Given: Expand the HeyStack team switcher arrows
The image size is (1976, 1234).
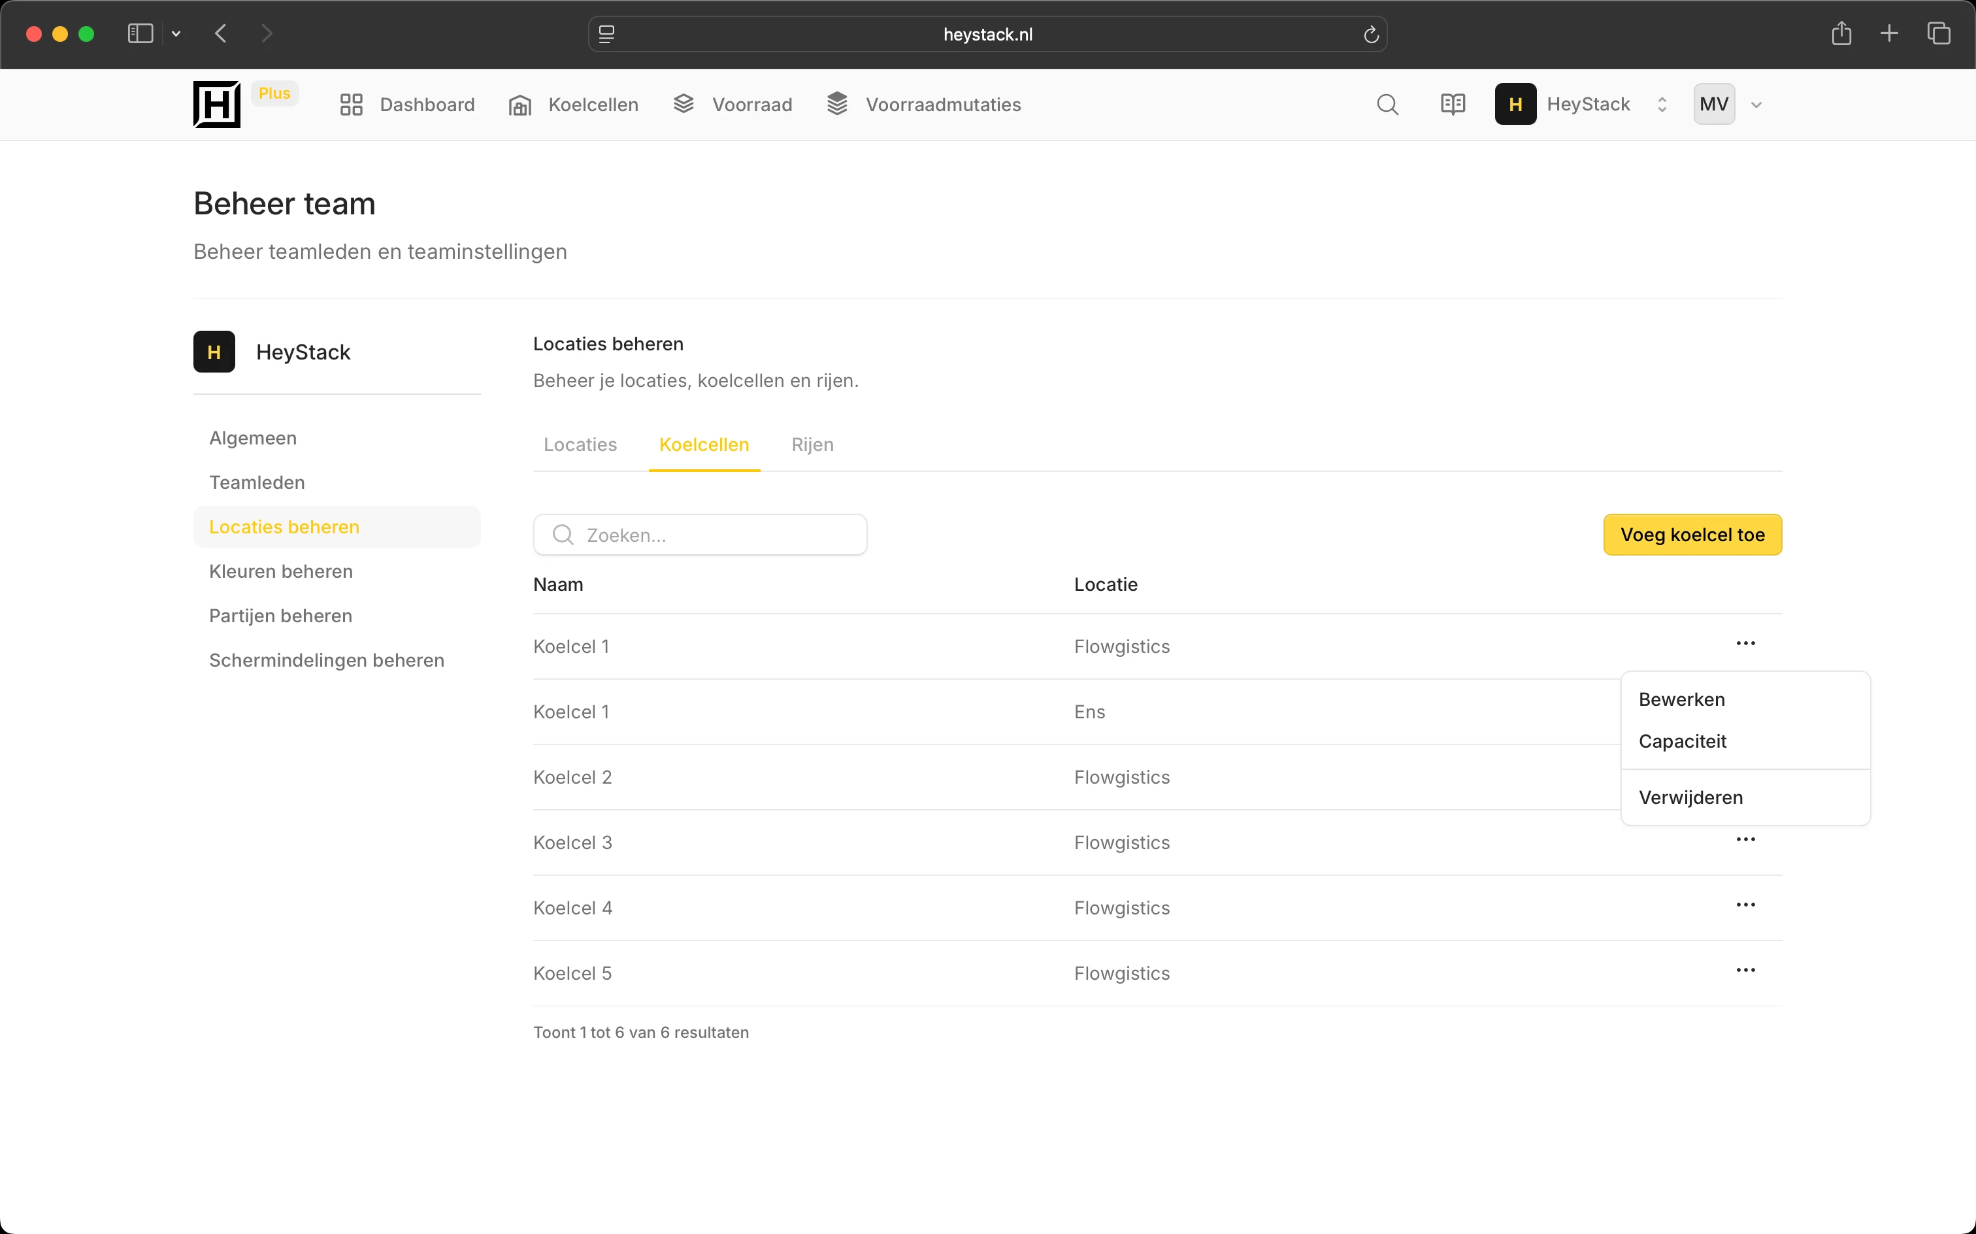Looking at the screenshot, I should pos(1661,105).
